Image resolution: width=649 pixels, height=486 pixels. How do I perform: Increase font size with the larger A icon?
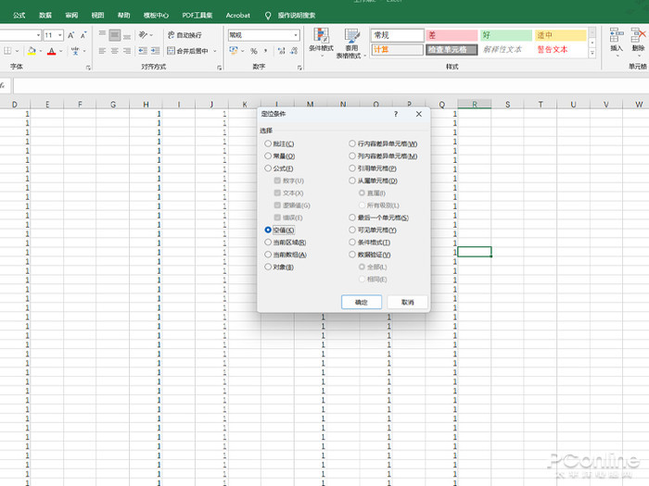(70, 35)
